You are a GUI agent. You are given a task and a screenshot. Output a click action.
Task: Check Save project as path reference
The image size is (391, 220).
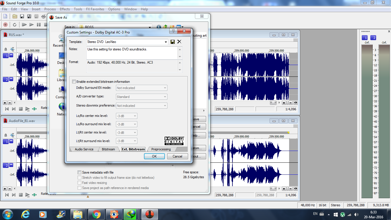80,188
